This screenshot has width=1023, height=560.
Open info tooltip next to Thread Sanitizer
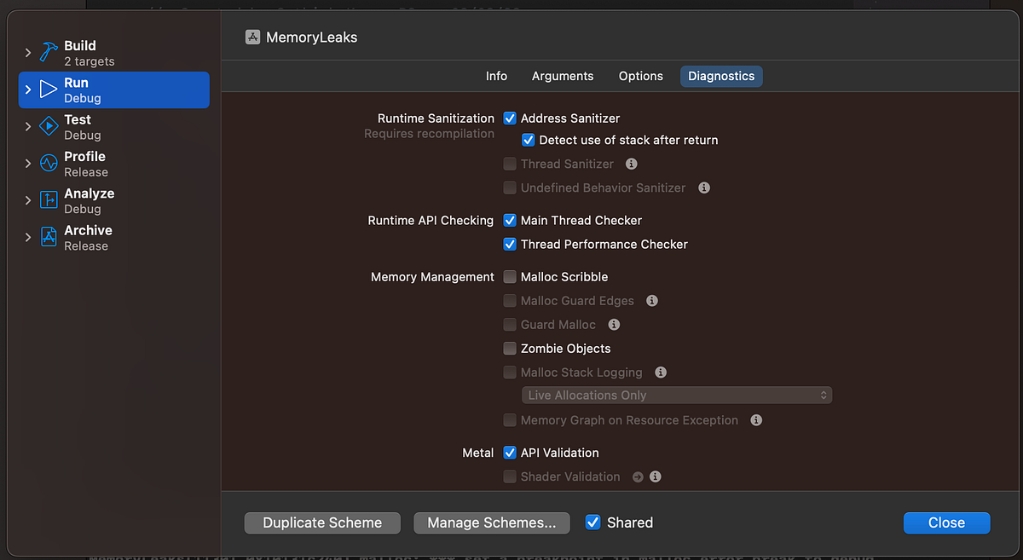click(x=632, y=164)
